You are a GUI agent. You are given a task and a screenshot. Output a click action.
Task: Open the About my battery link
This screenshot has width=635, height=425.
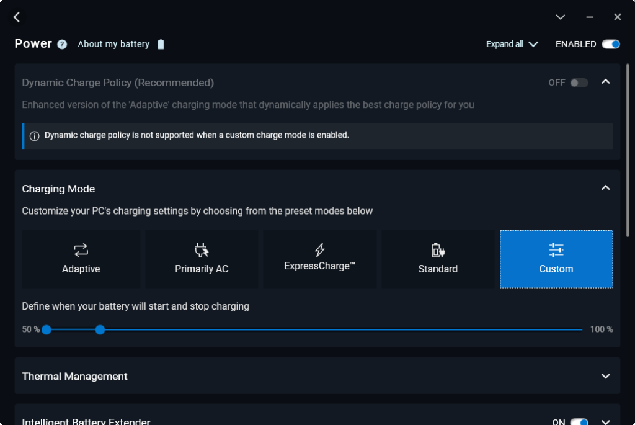[x=113, y=44]
